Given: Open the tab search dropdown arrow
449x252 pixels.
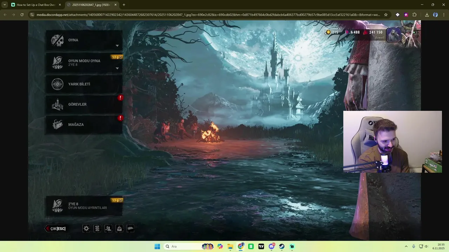Looking at the screenshot, I should 4,5.
